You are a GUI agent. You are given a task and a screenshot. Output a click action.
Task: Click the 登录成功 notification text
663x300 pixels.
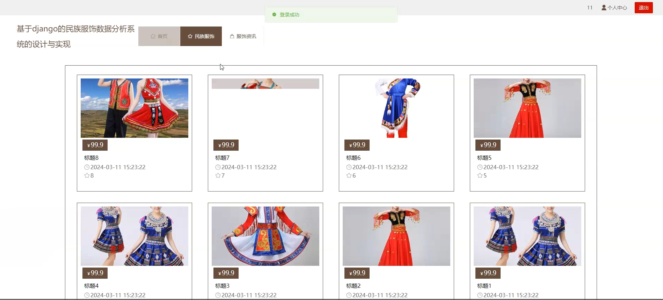[289, 15]
